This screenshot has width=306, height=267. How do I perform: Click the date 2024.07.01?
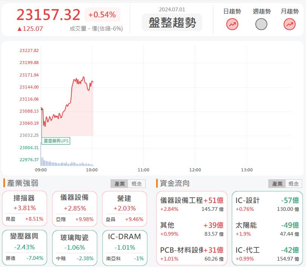pos(172,9)
